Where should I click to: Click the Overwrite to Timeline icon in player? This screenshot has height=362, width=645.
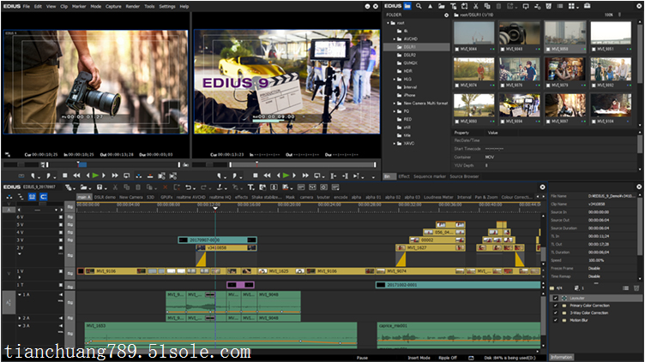coord(150,175)
